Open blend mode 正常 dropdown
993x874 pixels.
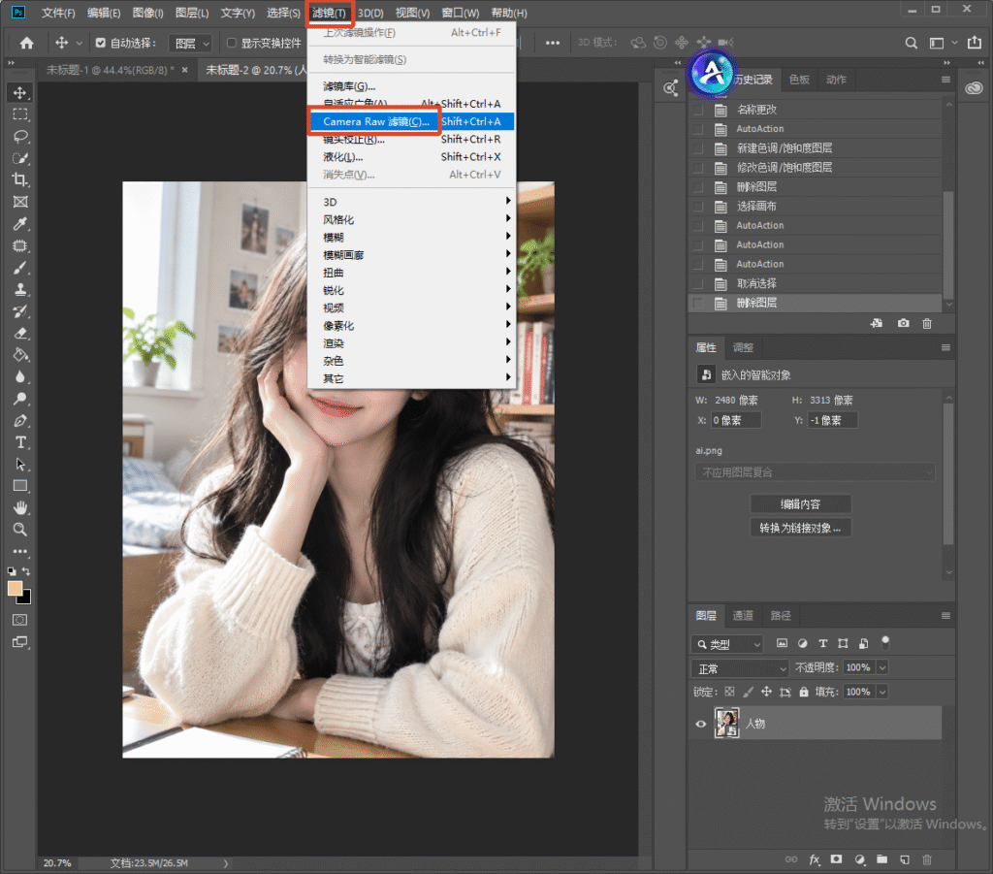tap(740, 668)
